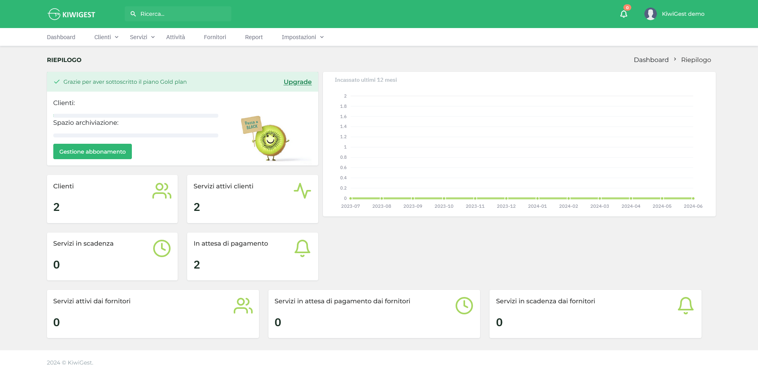The image size is (758, 374).
Task: Click bell icon in Servizi in scadenza dai fornitori card
Action: [686, 306]
